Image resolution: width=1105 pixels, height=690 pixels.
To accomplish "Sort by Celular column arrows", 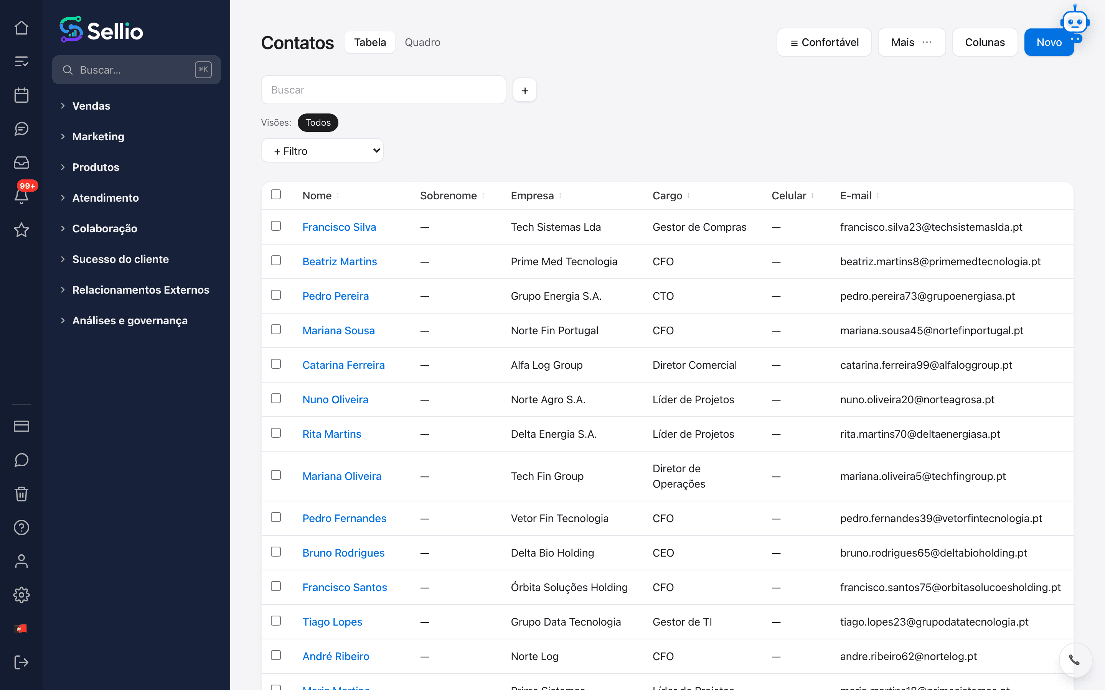I will [x=812, y=196].
